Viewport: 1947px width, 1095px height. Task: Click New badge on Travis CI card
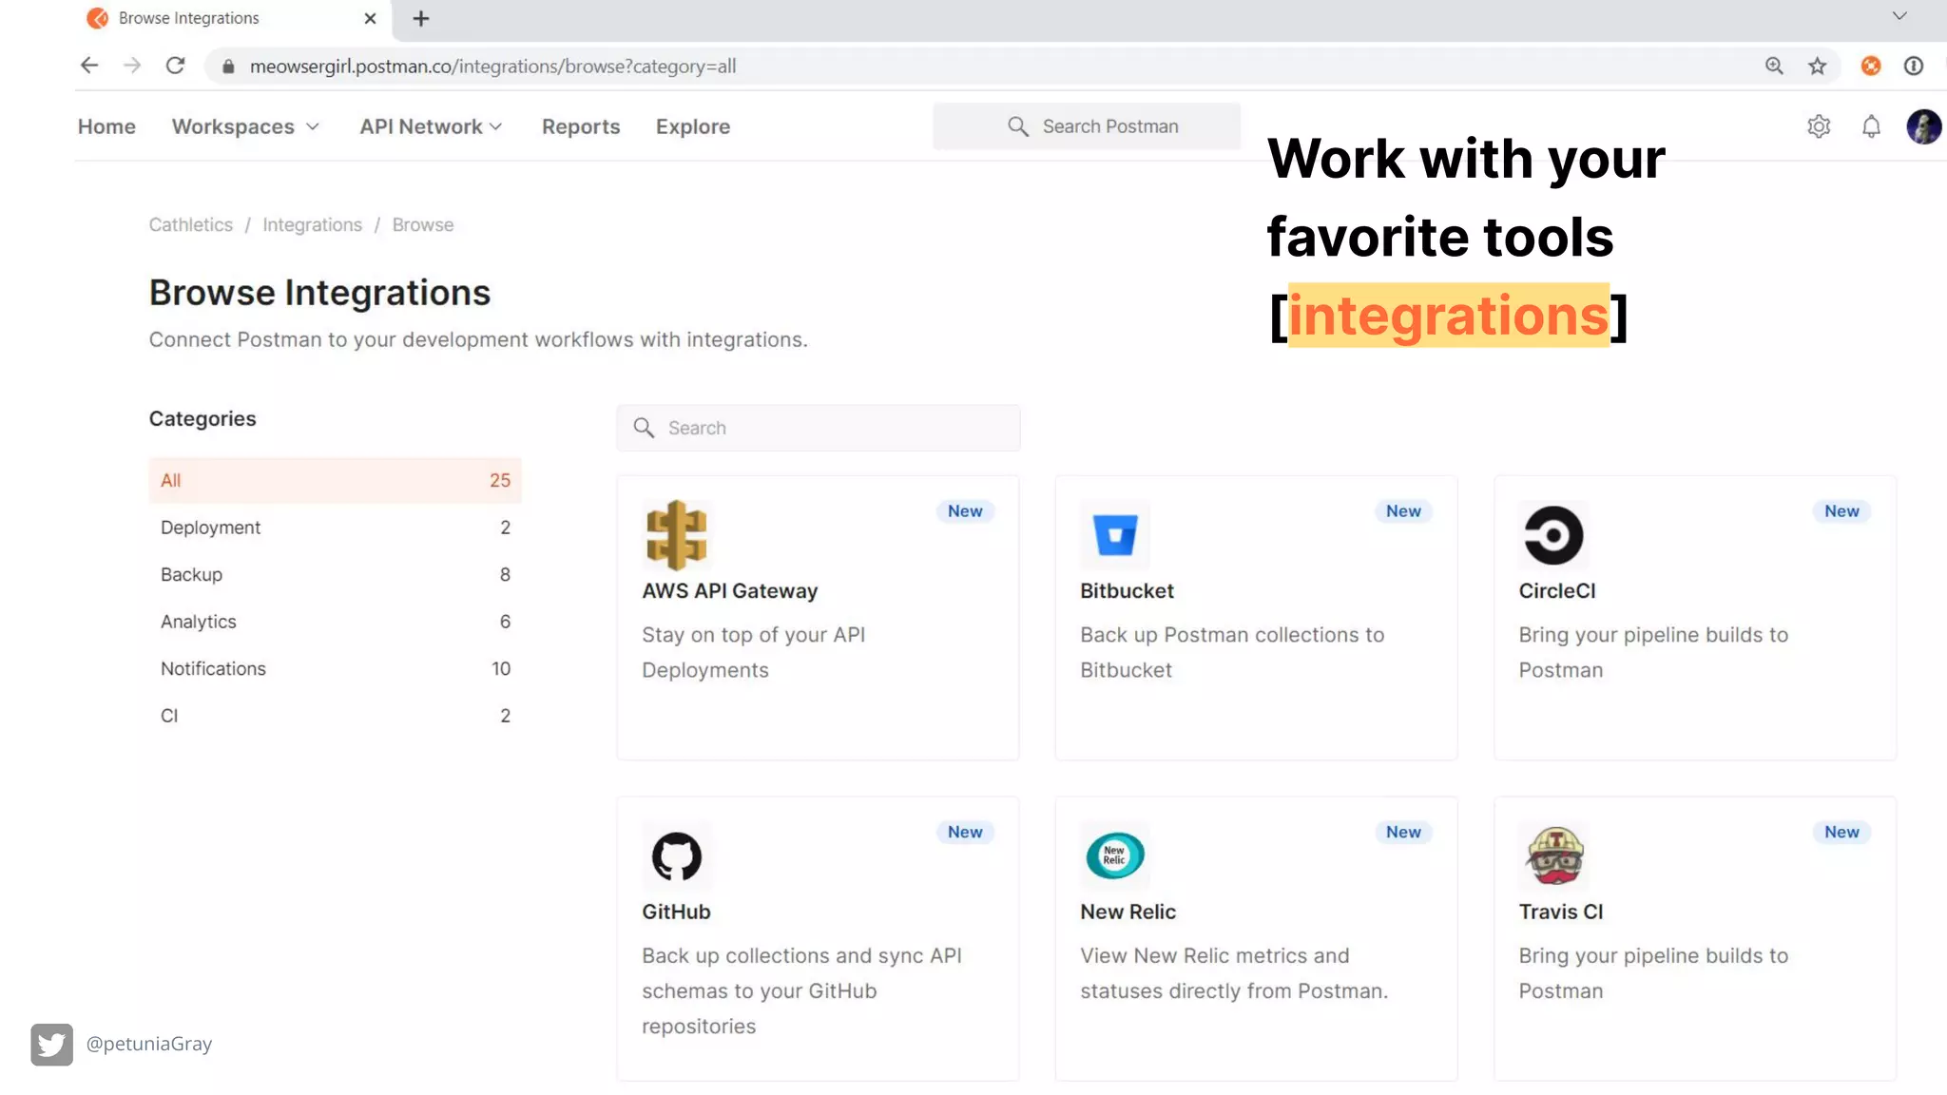[1841, 833]
